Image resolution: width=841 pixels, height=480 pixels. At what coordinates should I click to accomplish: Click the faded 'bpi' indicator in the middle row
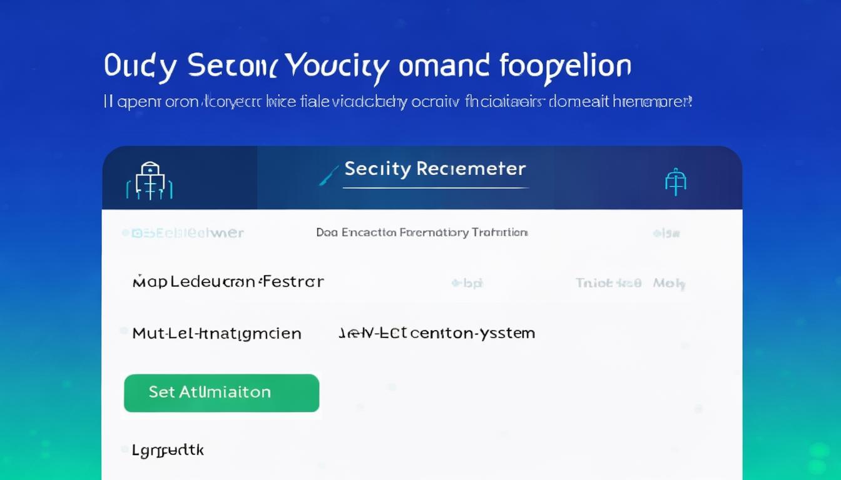[x=467, y=283]
